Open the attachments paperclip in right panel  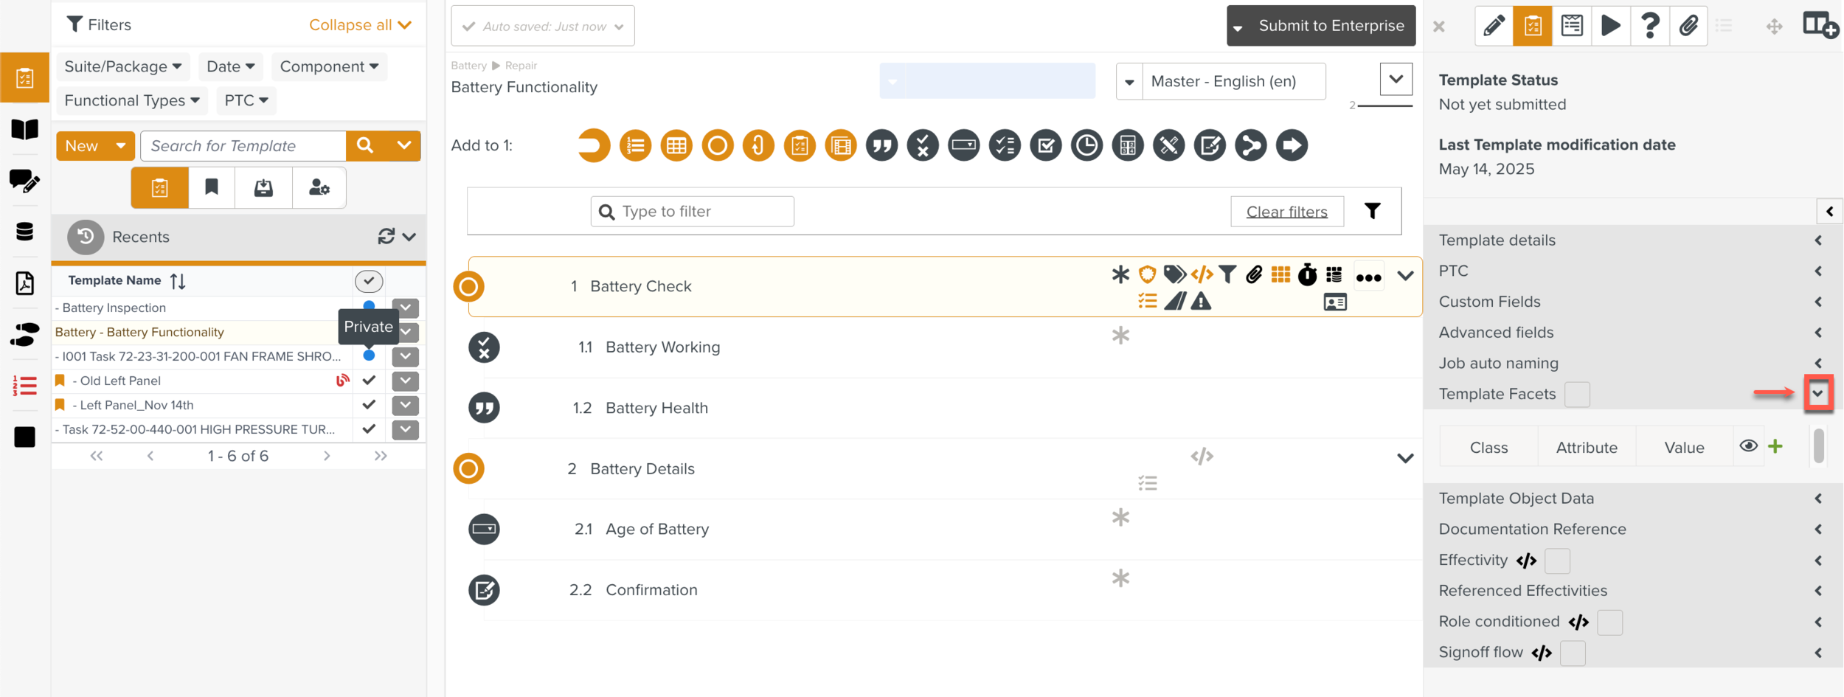pos(1688,26)
